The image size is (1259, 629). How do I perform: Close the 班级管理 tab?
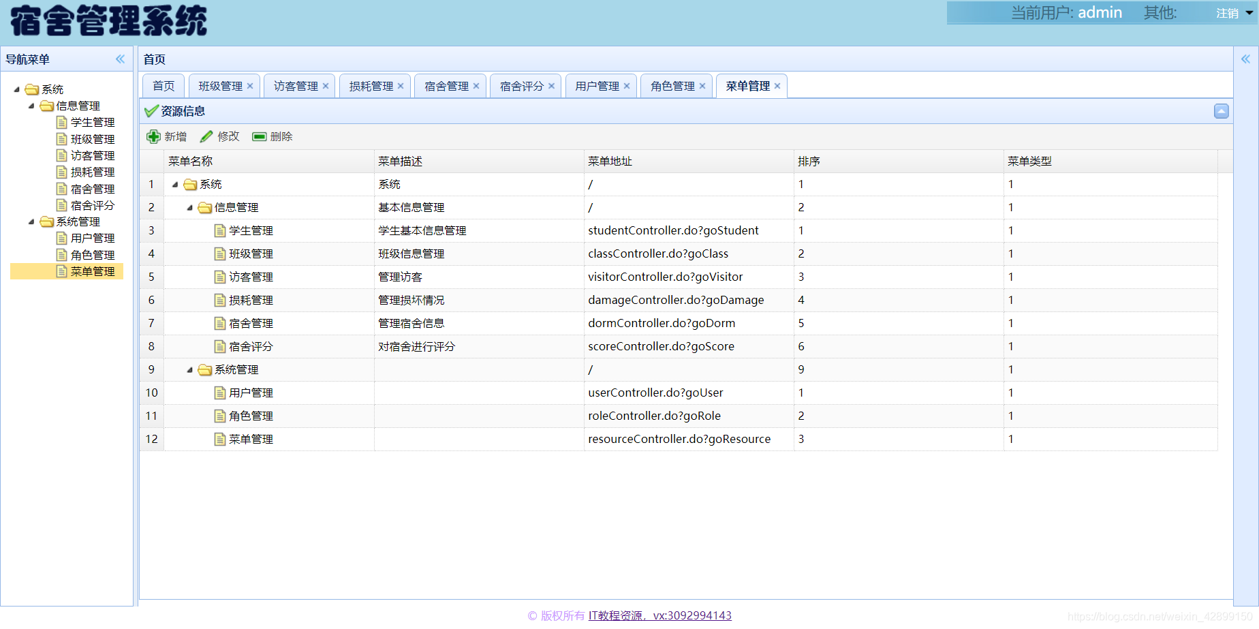[x=250, y=86]
